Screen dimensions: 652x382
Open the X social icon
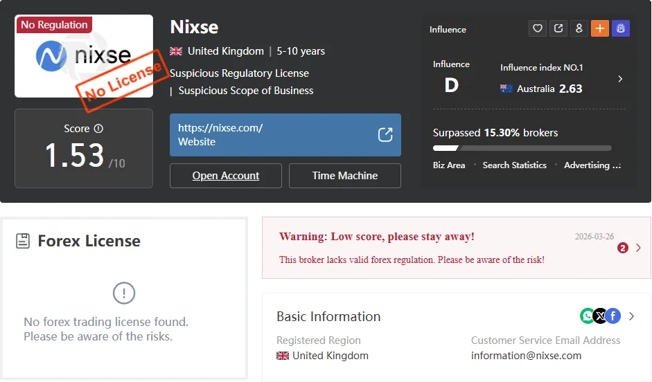[x=600, y=316]
